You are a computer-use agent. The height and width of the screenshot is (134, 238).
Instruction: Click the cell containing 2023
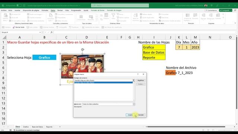tap(195, 47)
